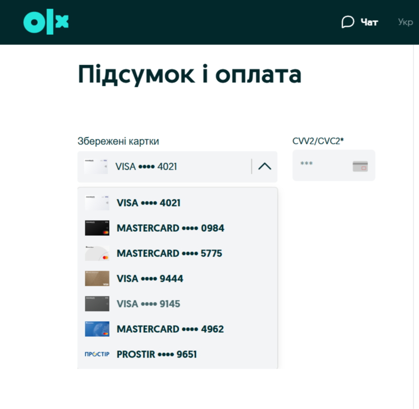
Task: Collapse the saved cards dropdown chevron
Action: click(265, 167)
